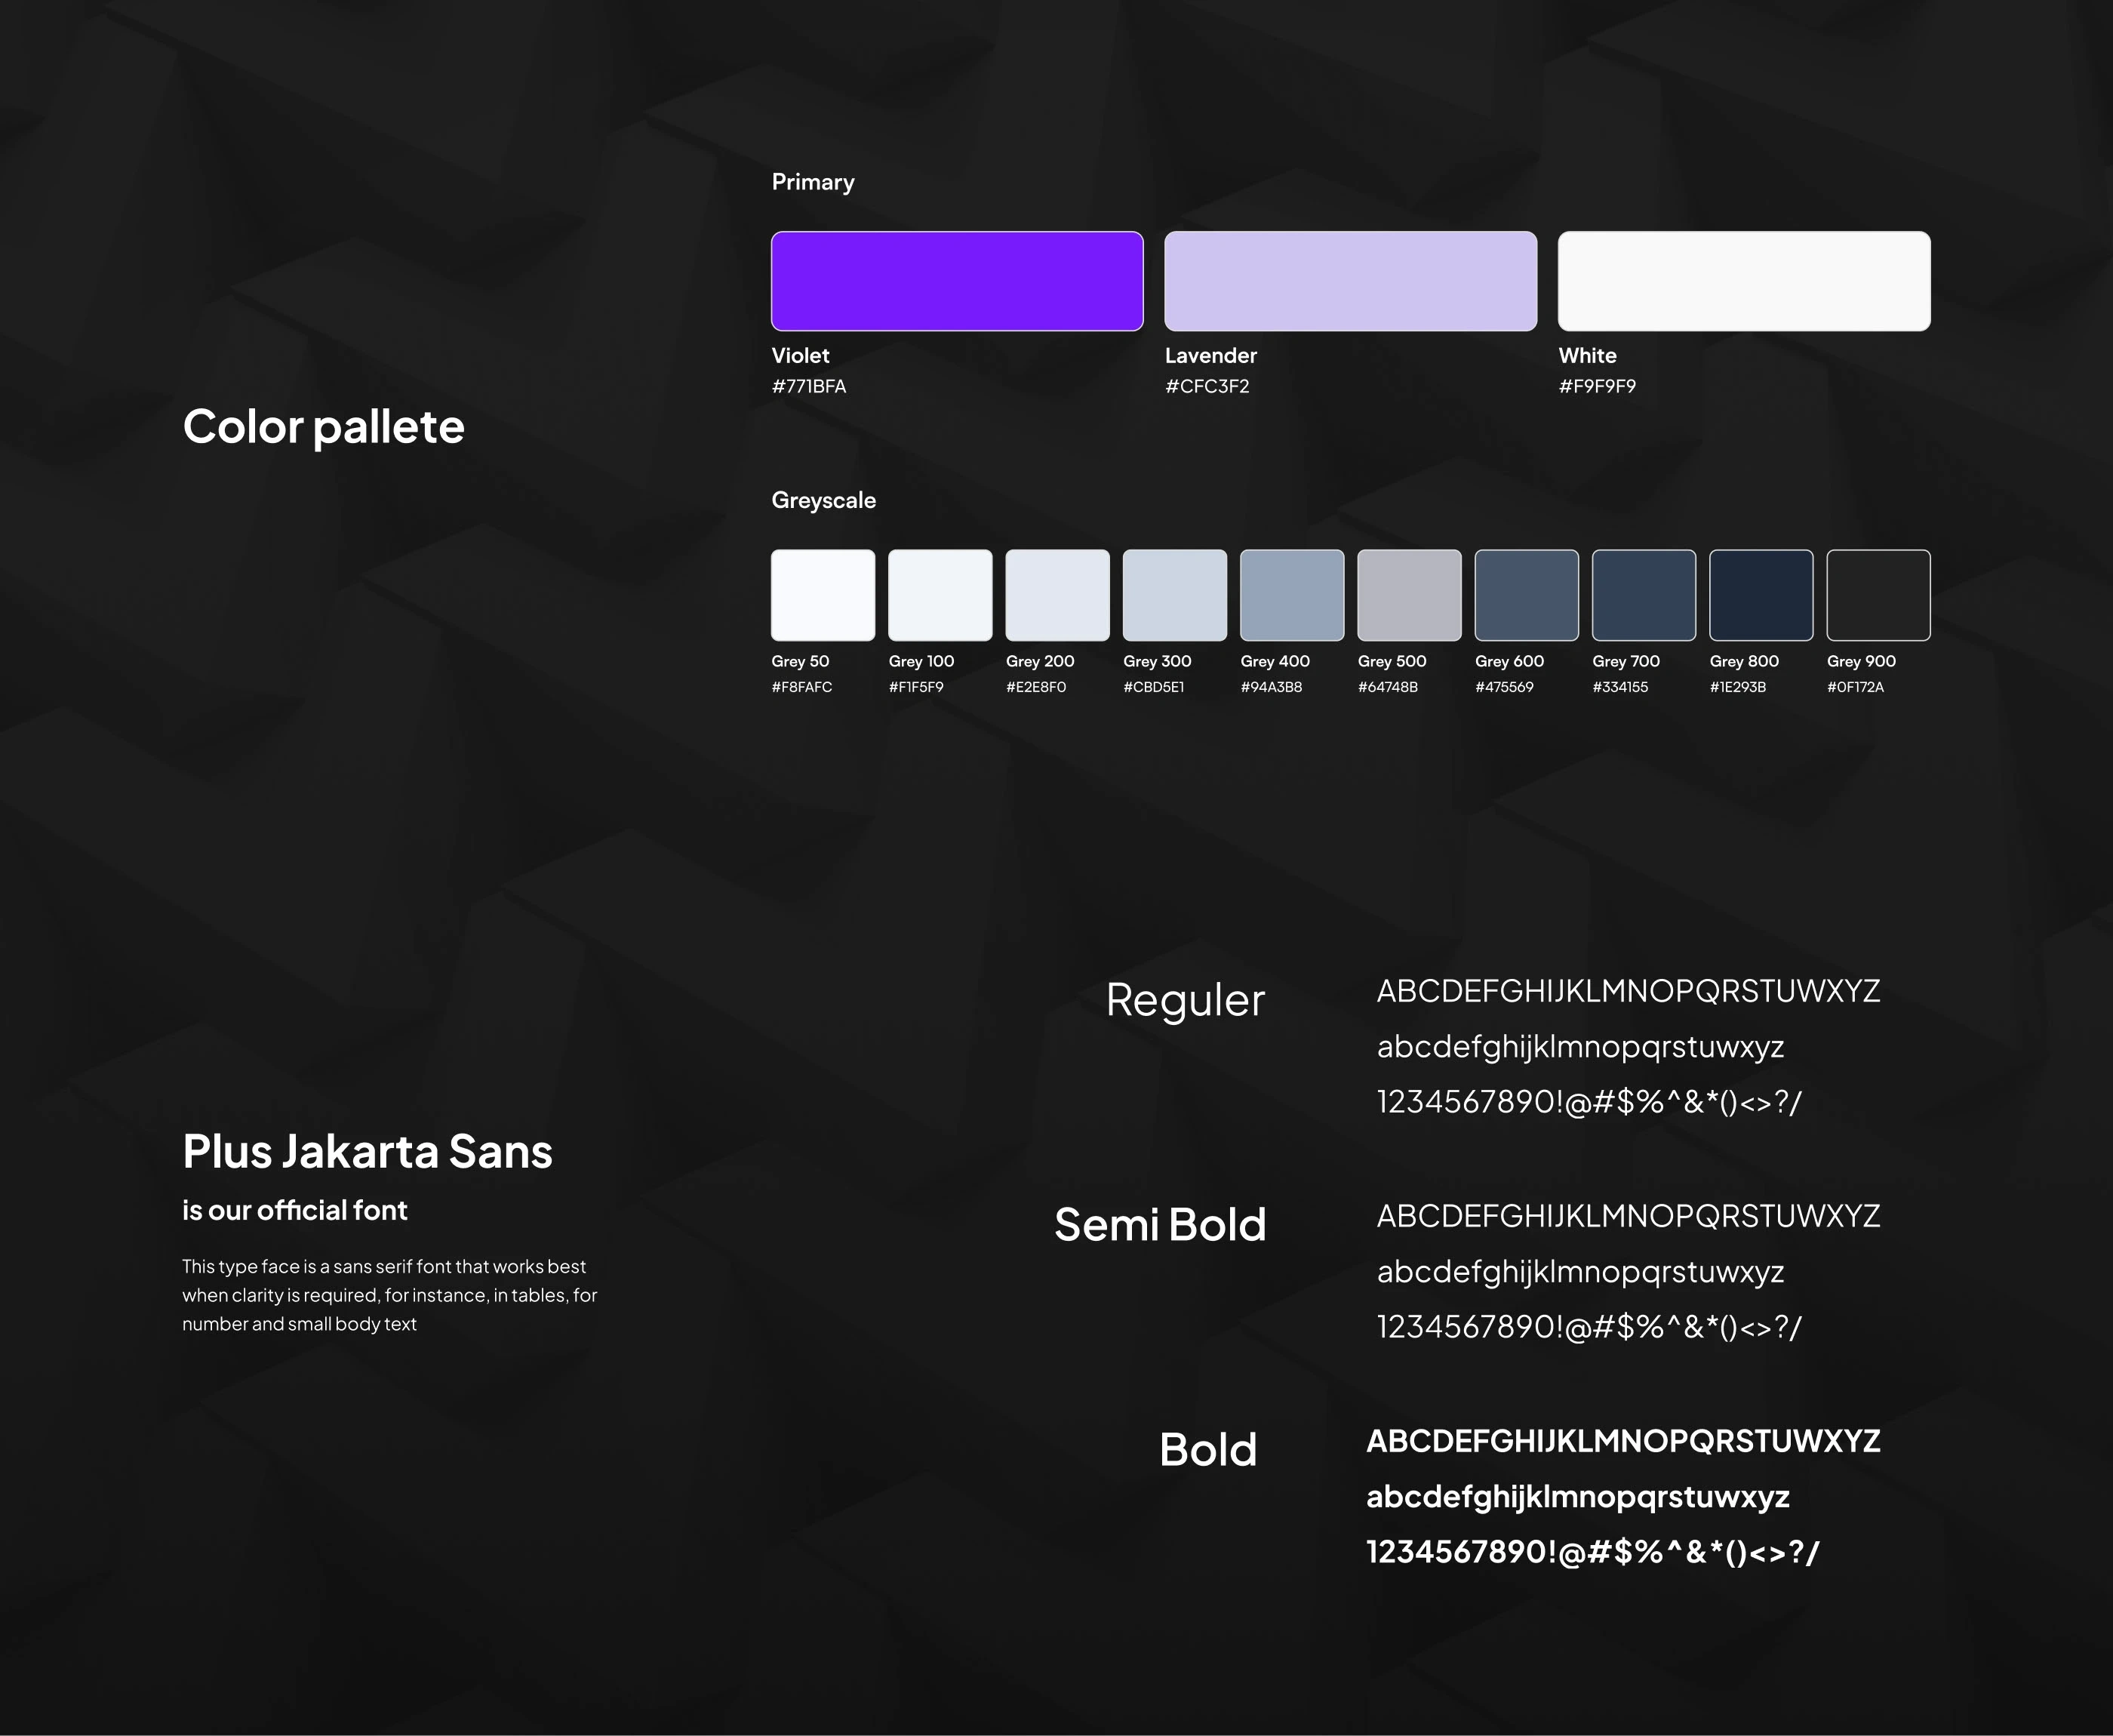
Task: Click the 'Grey 800' label
Action: tap(1744, 661)
